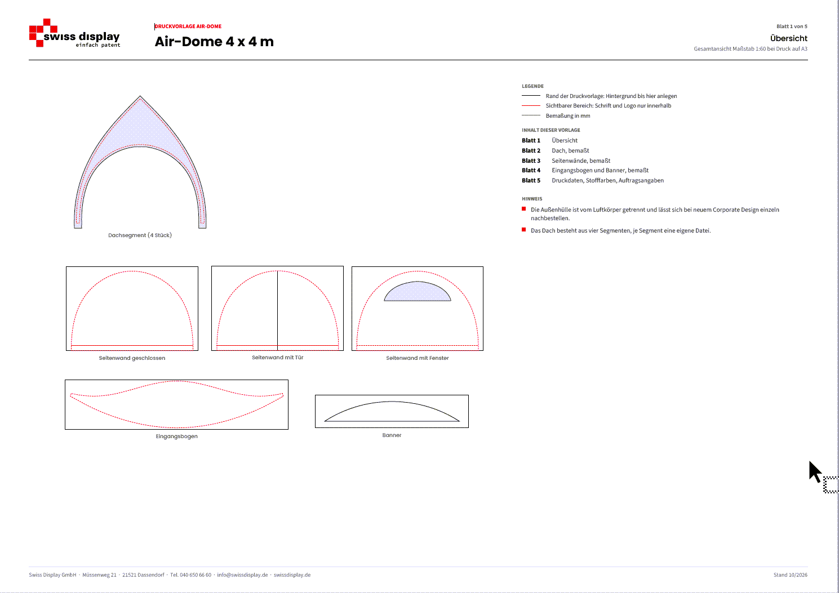Click the 'Blatt 1 Übersicht' row
This screenshot has height=593, width=839.
(550, 141)
